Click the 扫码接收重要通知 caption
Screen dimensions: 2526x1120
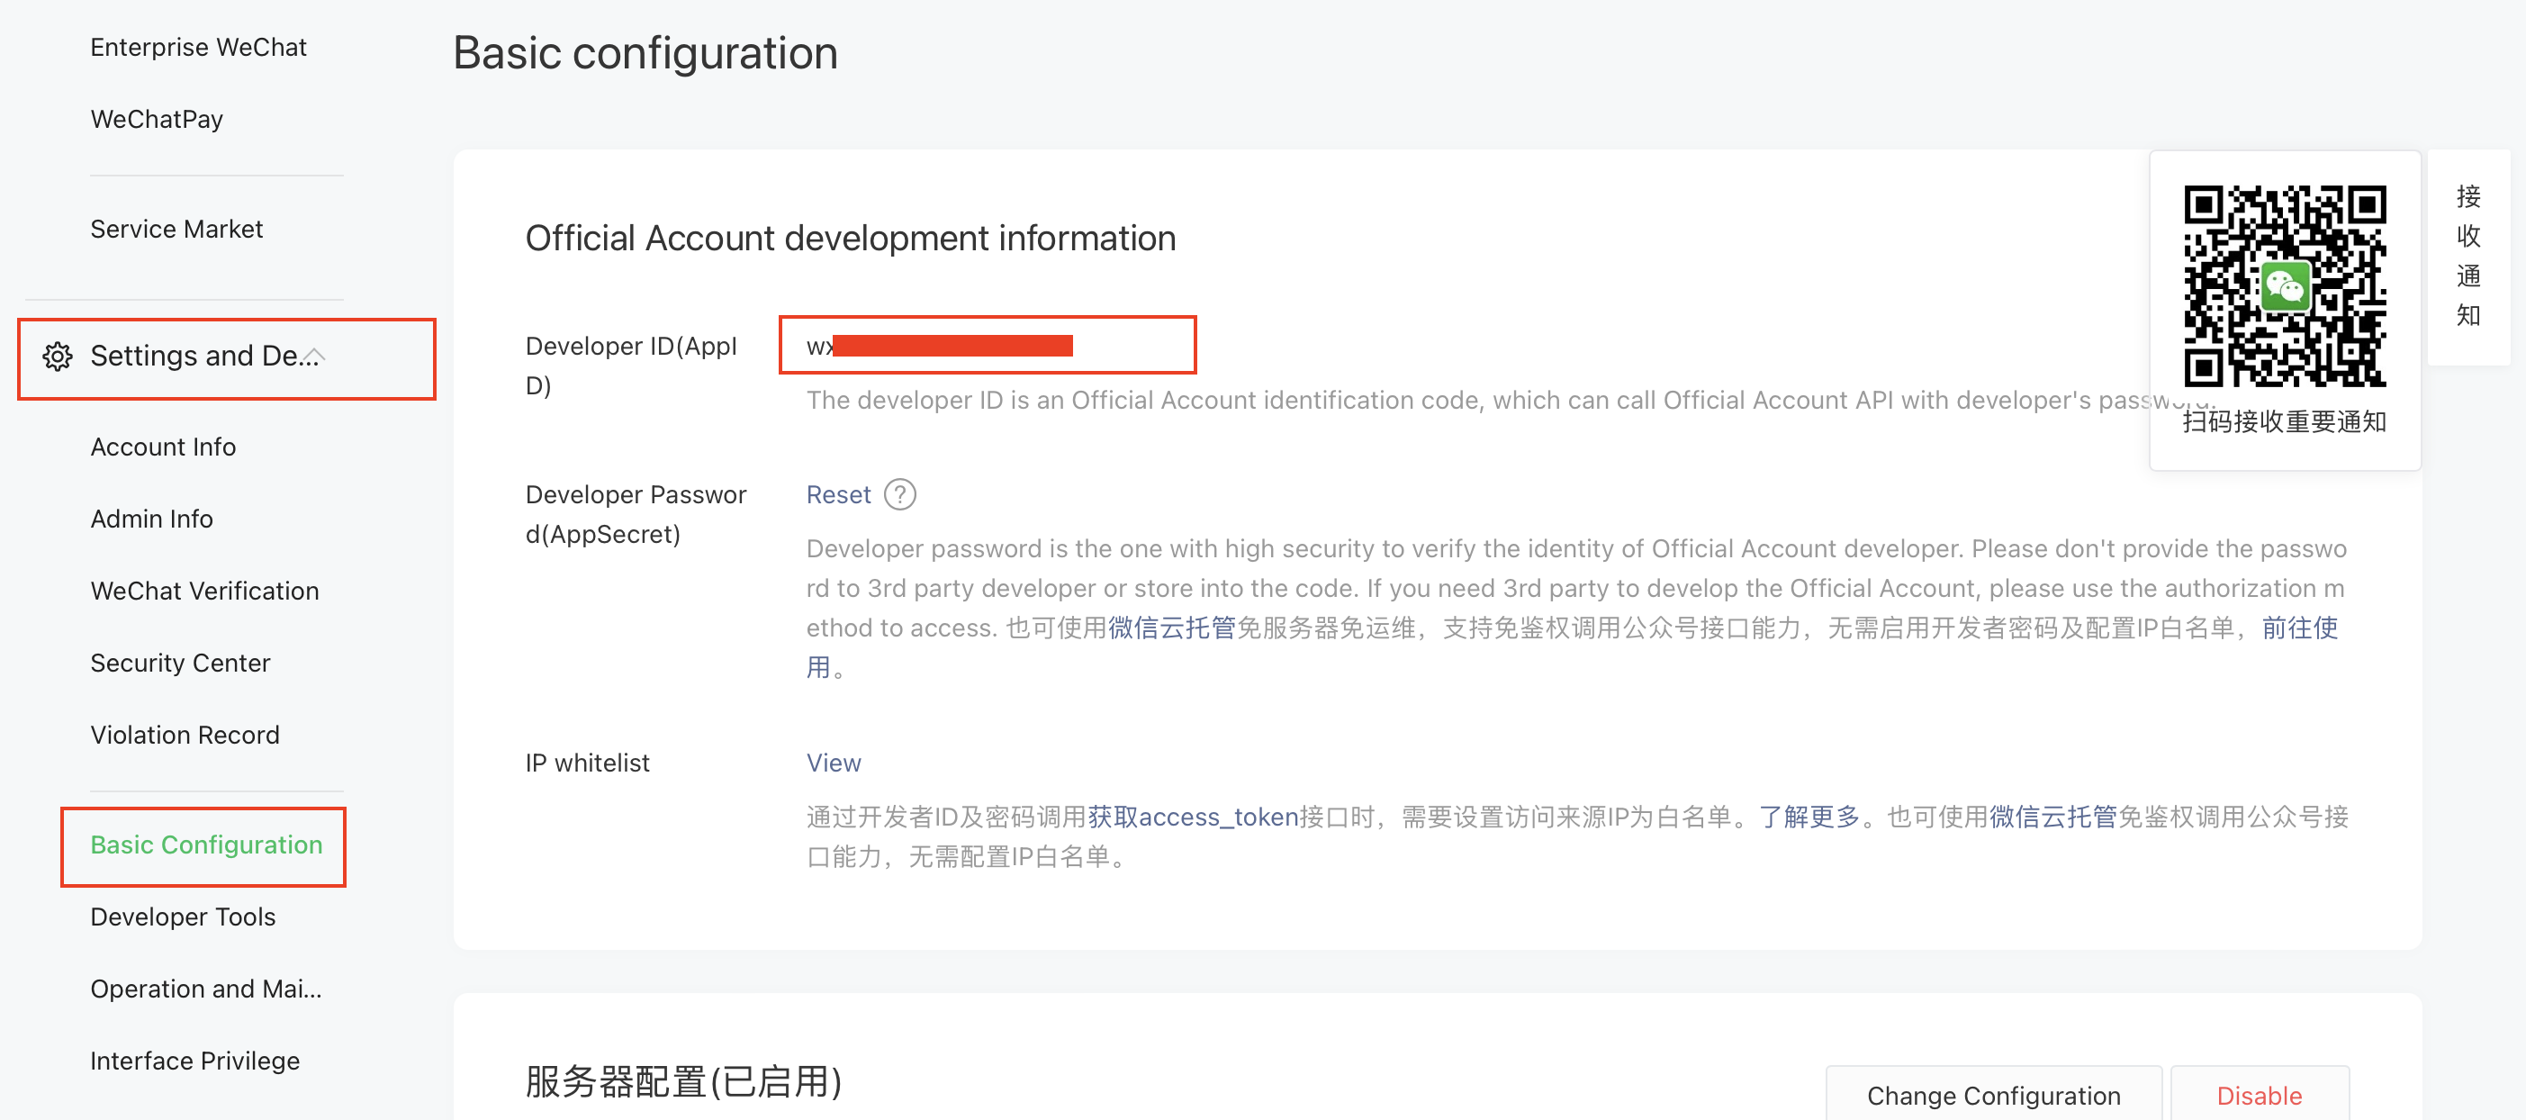click(x=2284, y=421)
